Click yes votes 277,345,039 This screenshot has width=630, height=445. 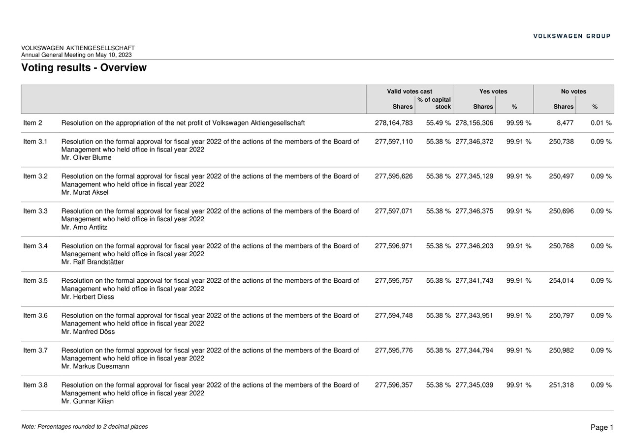coord(474,386)
